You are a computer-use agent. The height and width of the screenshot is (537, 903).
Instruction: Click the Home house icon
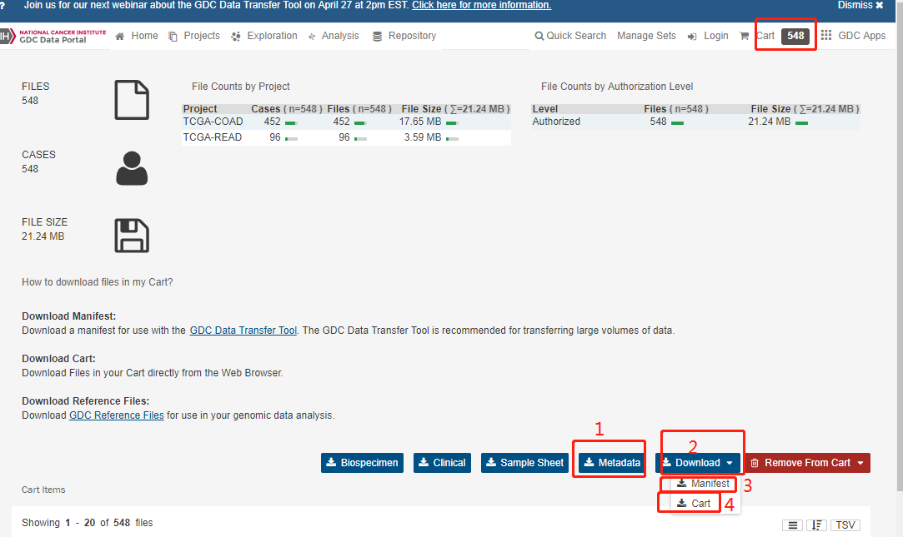(120, 37)
